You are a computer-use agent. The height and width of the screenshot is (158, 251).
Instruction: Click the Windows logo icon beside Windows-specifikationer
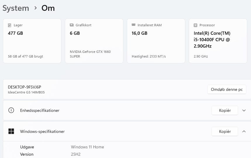coord(11,131)
